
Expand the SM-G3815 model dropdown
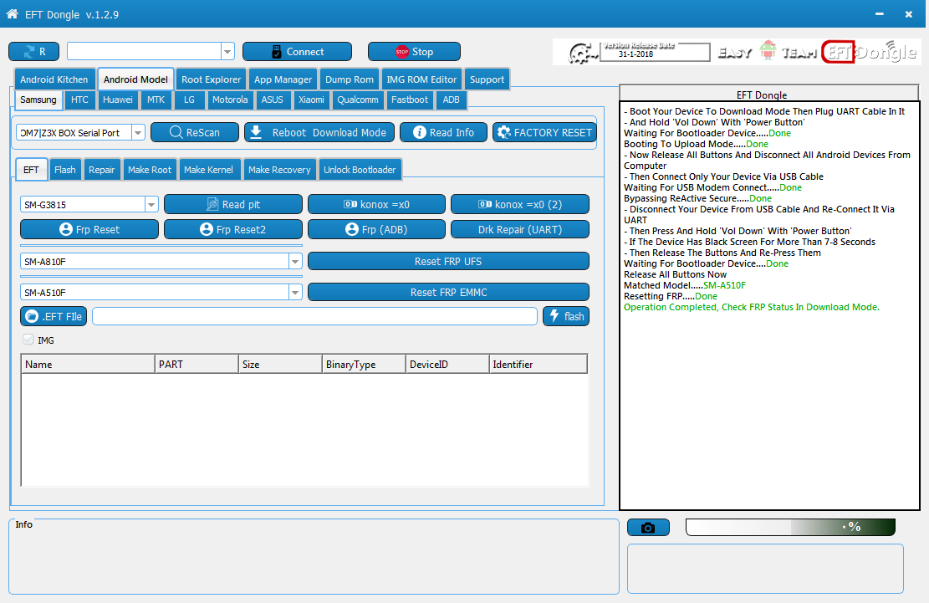[151, 204]
